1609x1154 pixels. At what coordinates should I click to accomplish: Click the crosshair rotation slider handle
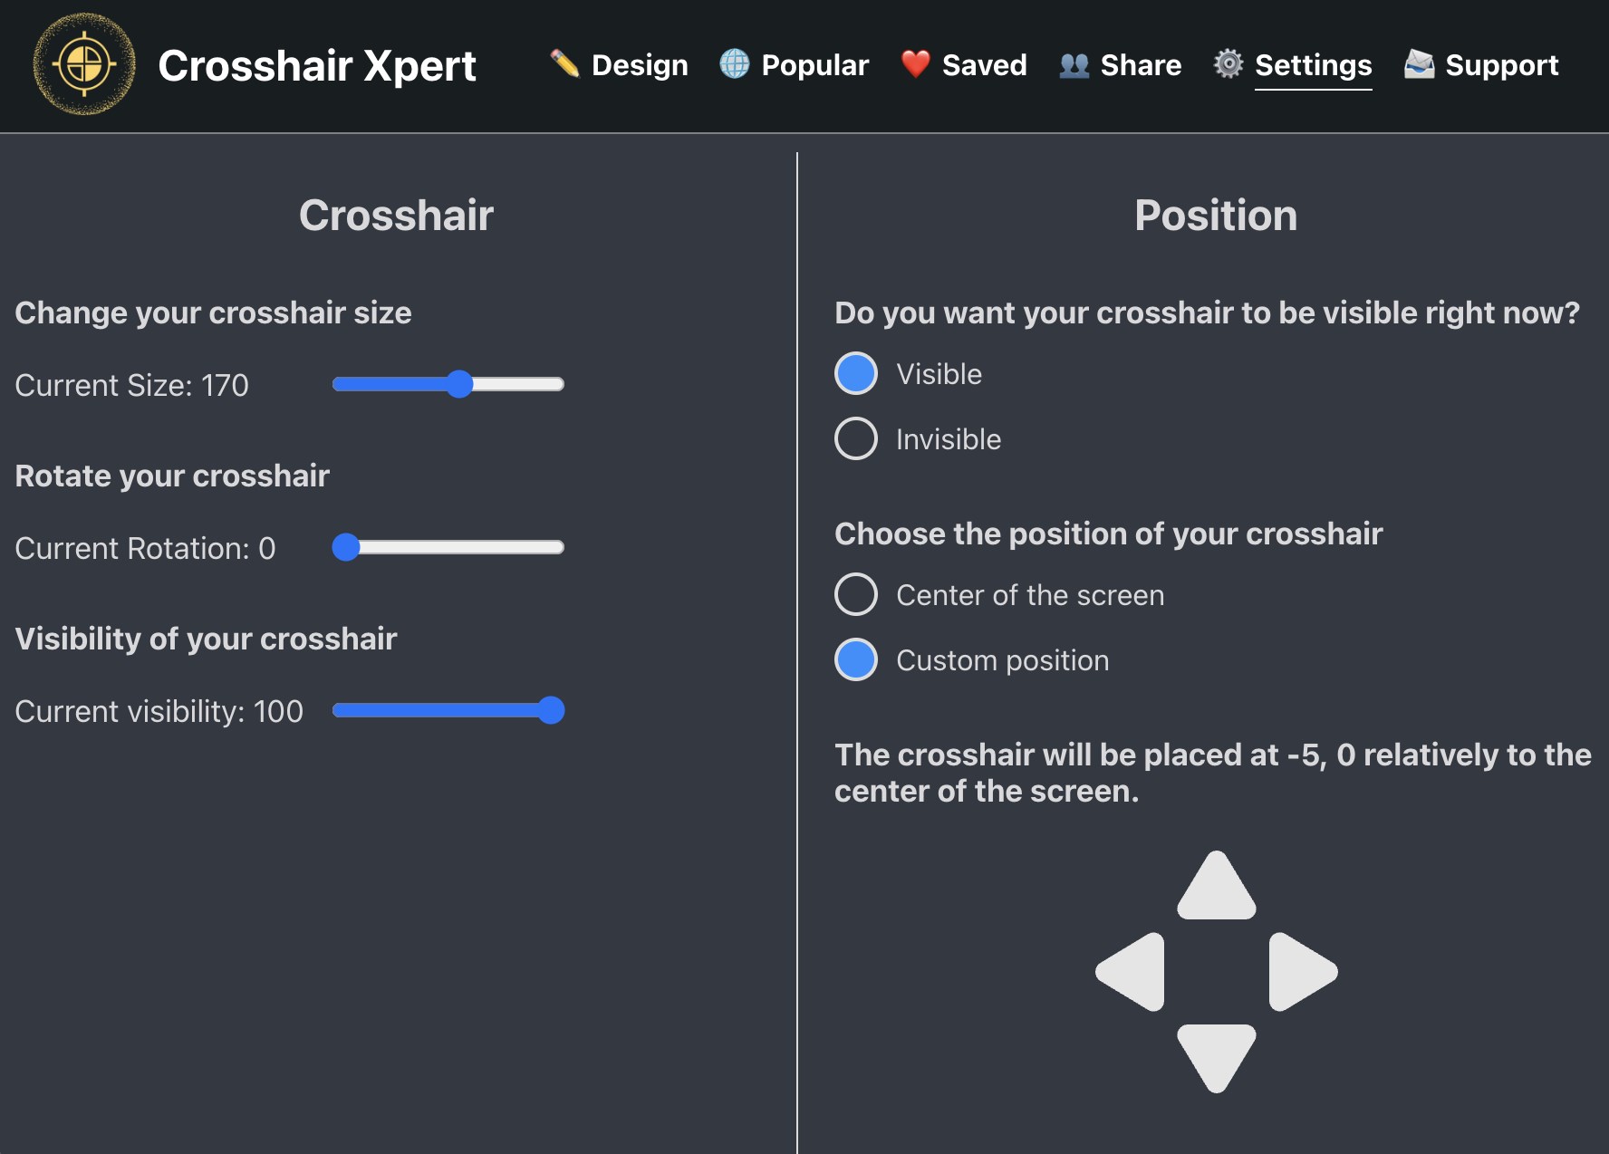click(346, 547)
